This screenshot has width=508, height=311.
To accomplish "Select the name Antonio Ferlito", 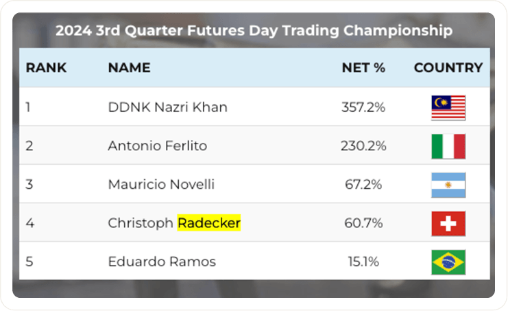I will [x=157, y=146].
